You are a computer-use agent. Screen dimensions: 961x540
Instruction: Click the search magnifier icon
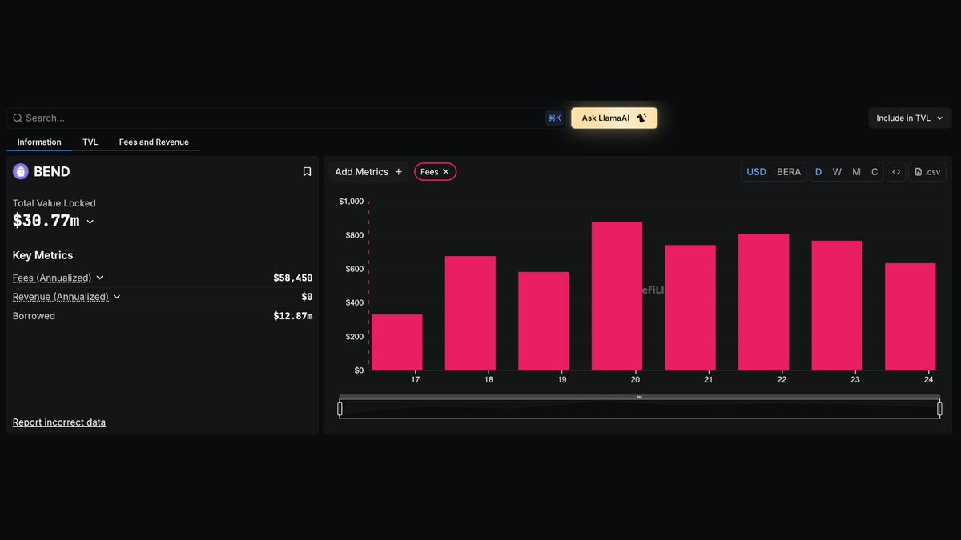point(18,118)
